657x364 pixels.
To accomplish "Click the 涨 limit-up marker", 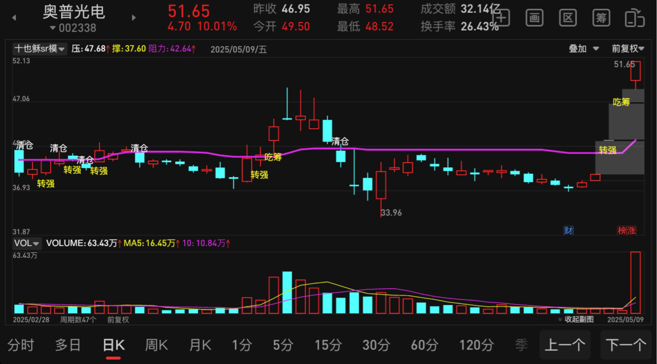I will [x=632, y=230].
